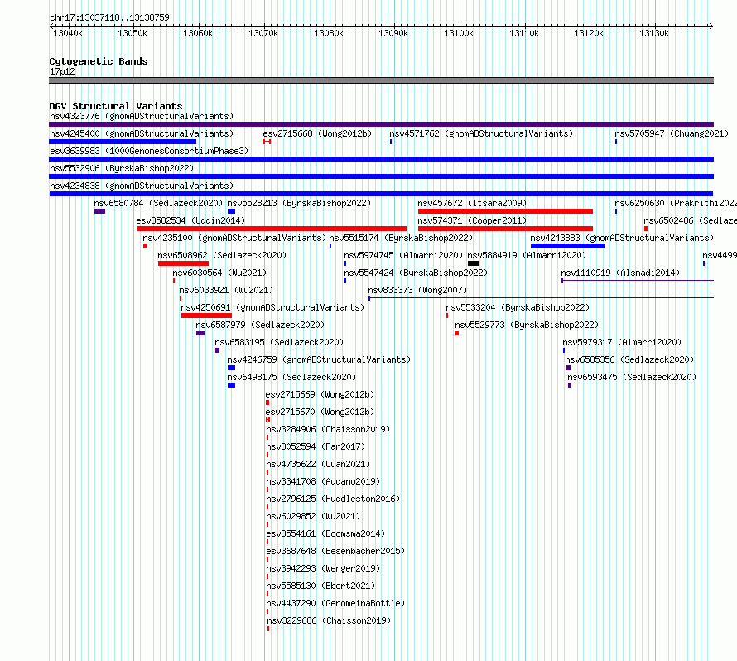This screenshot has height=661, width=737.
Task: Click the 13070k ruler position
Action: pyautogui.click(x=263, y=33)
